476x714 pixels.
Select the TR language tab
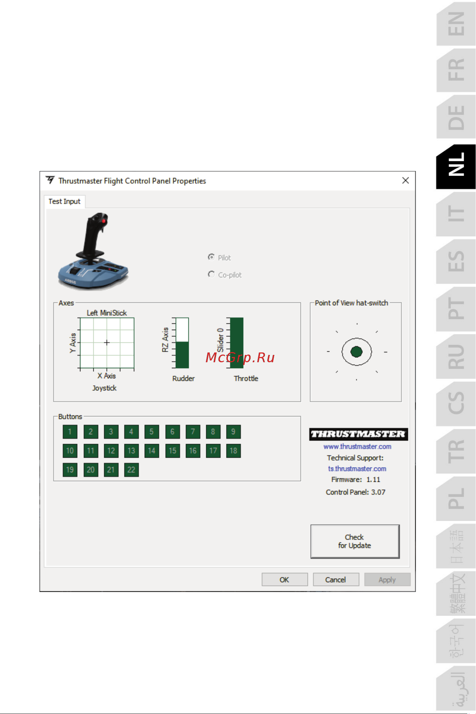(x=456, y=451)
